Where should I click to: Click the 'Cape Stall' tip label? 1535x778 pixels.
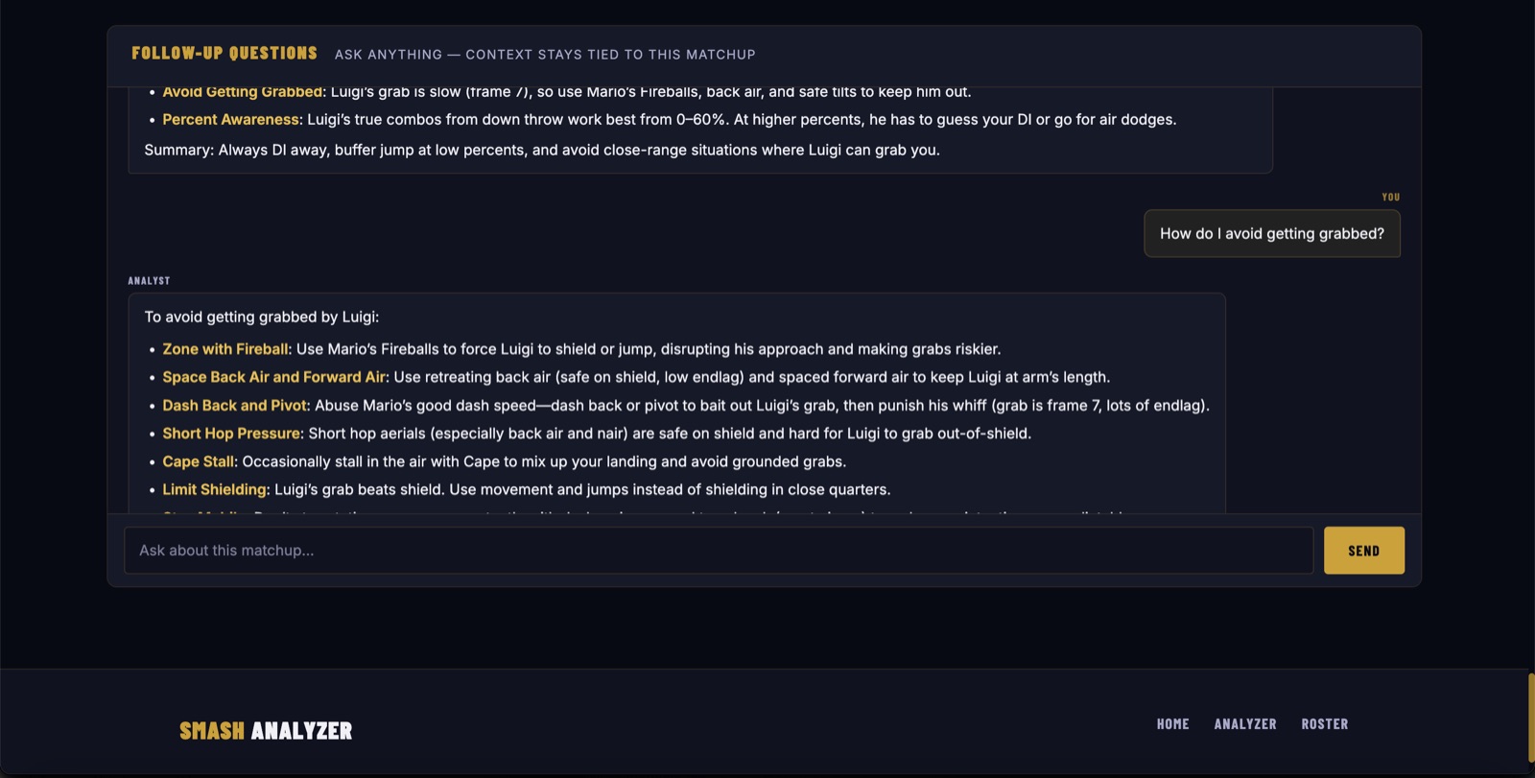pyautogui.click(x=198, y=461)
